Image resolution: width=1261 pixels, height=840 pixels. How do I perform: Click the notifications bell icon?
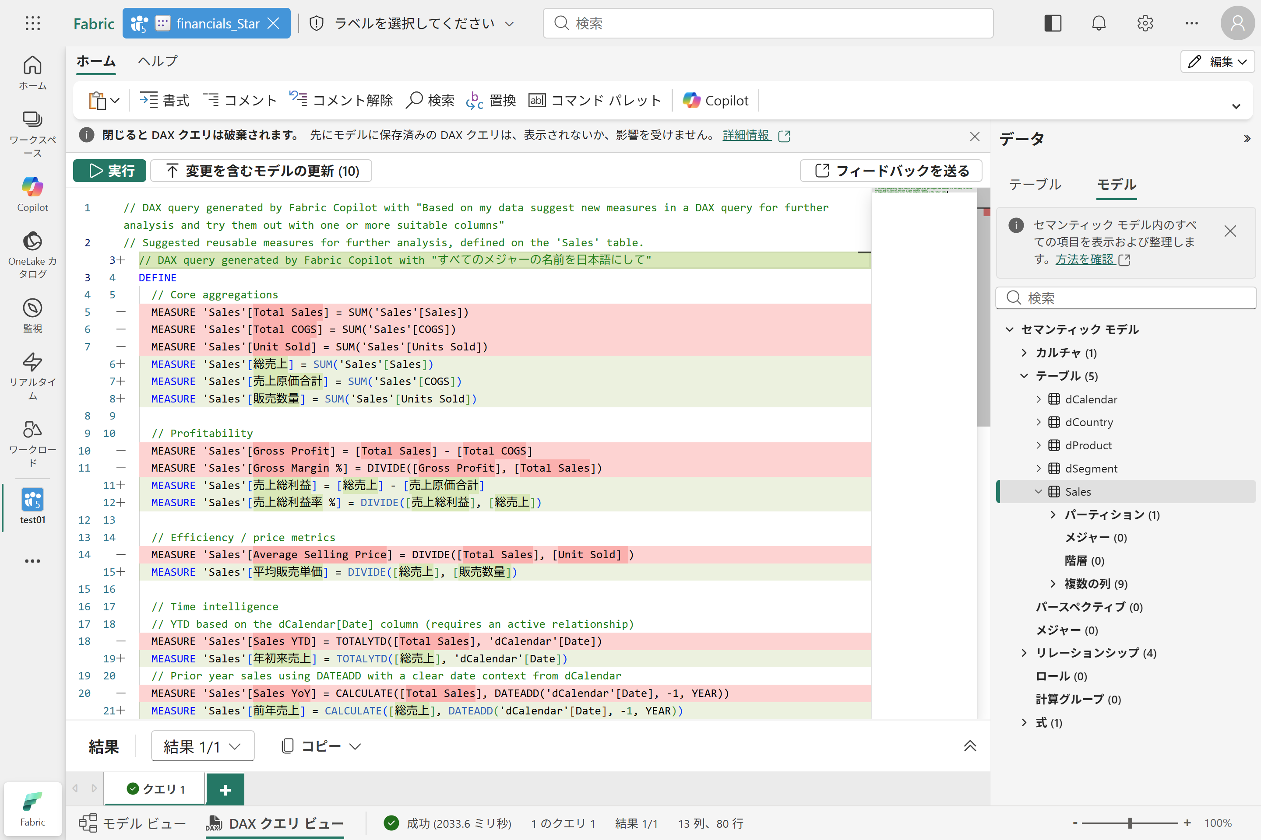pos(1099,23)
